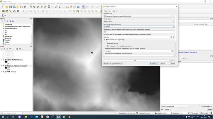Collapse the advanced parameters section

(x=105, y=40)
